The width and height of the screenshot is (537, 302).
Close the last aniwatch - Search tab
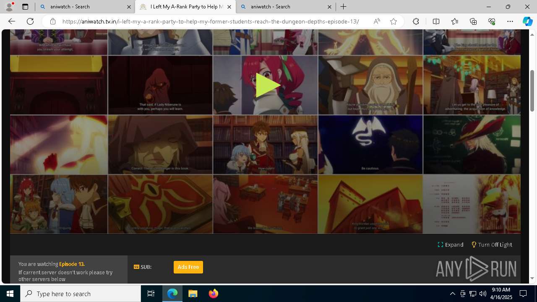point(329,7)
